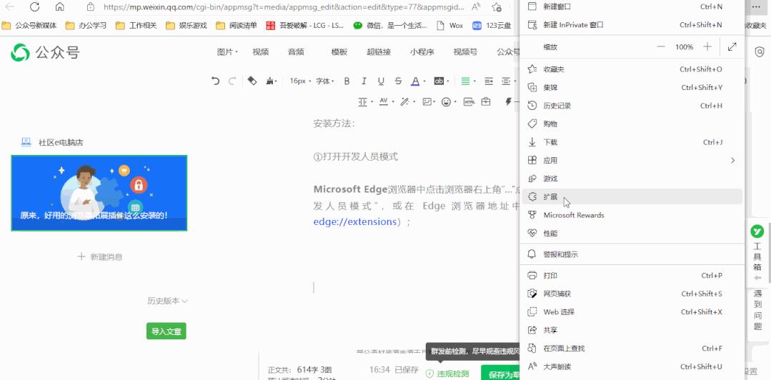Open the 图片 insert dropdown
The width and height of the screenshot is (771, 380).
point(228,52)
